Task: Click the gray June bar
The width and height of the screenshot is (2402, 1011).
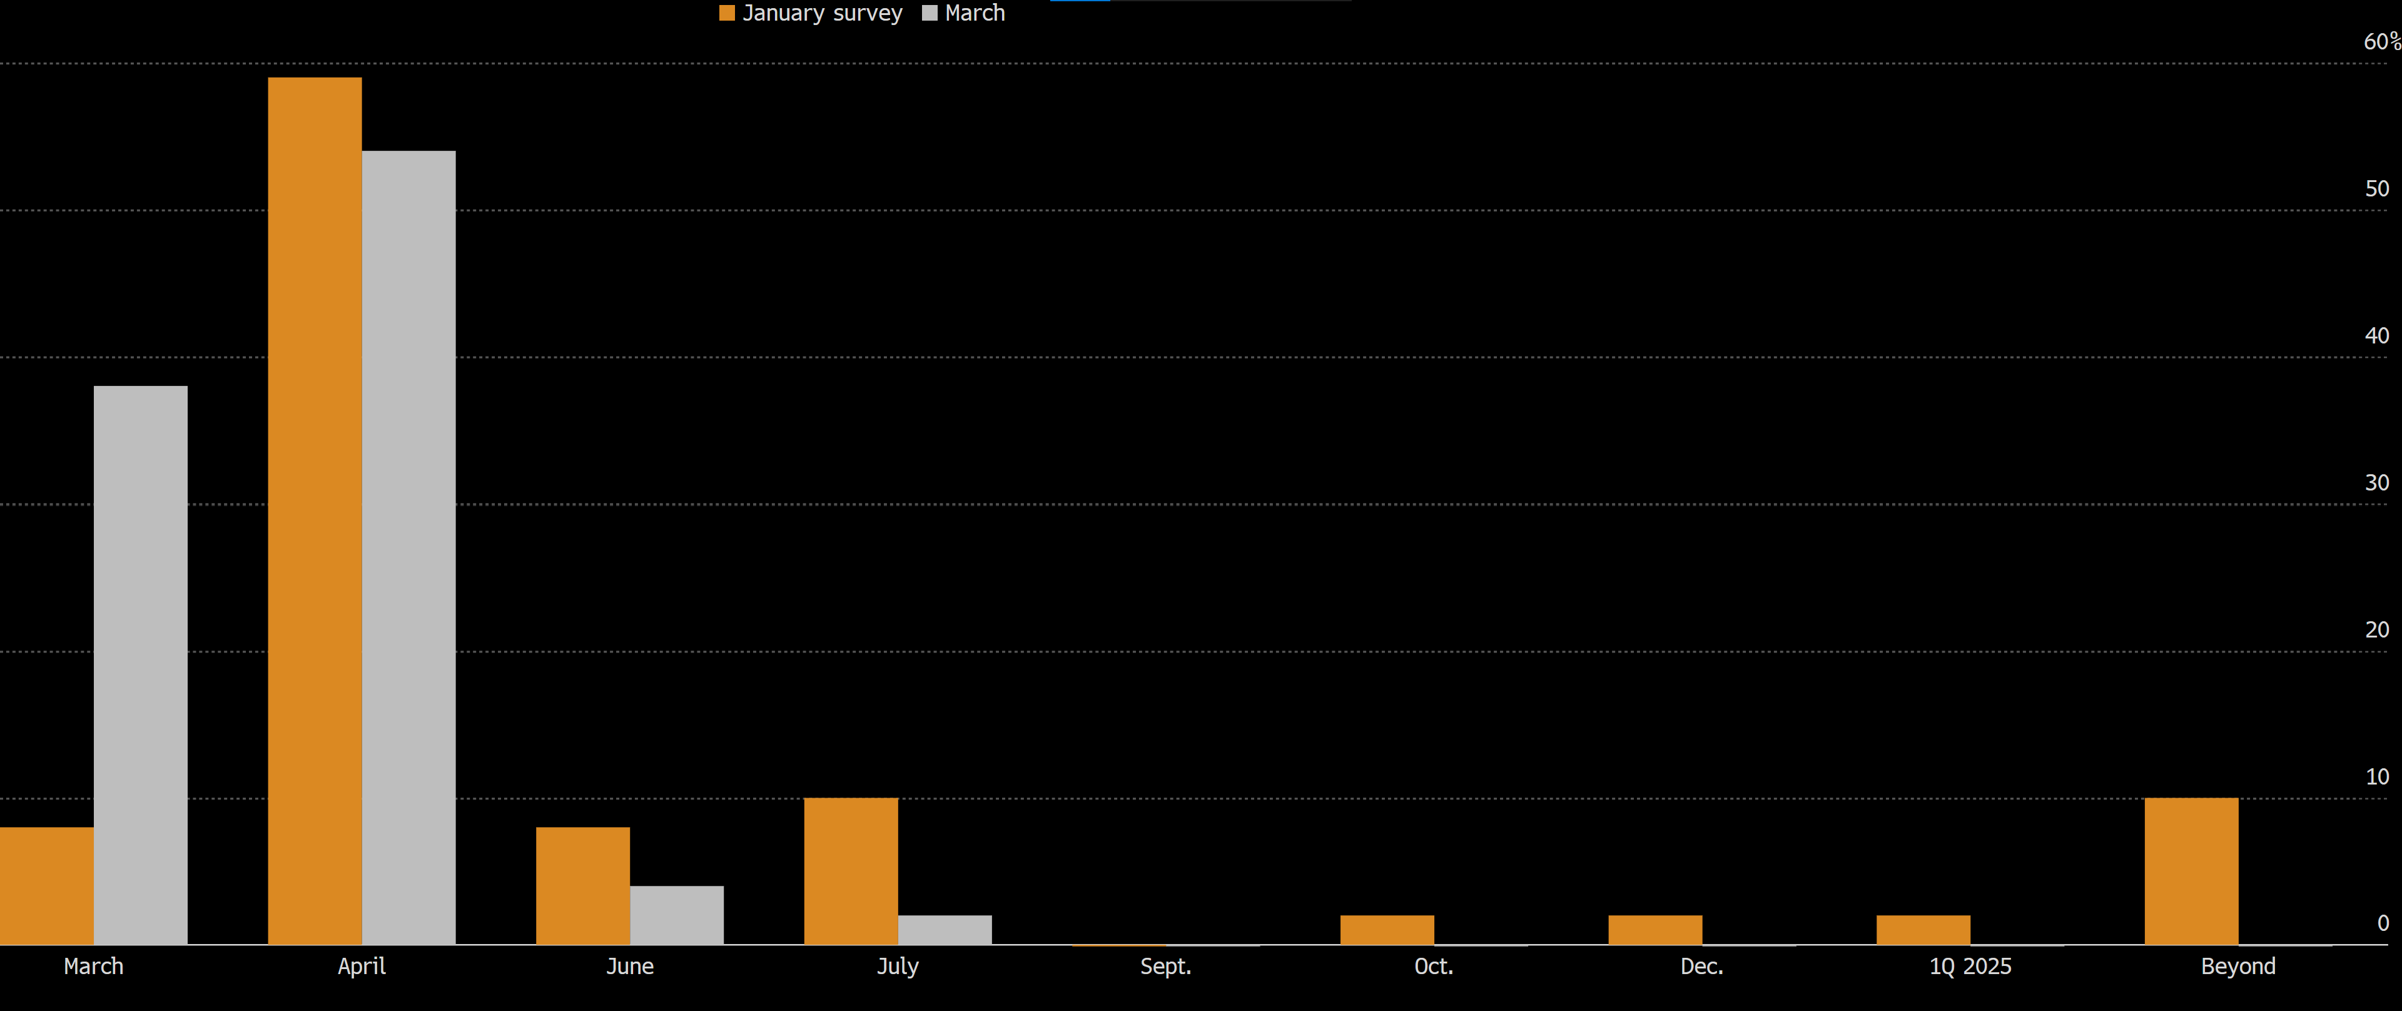Action: [x=677, y=915]
